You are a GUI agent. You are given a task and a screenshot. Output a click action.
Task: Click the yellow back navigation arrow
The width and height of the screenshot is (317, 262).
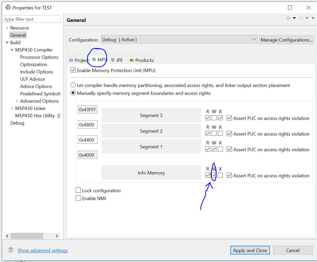click(288, 18)
